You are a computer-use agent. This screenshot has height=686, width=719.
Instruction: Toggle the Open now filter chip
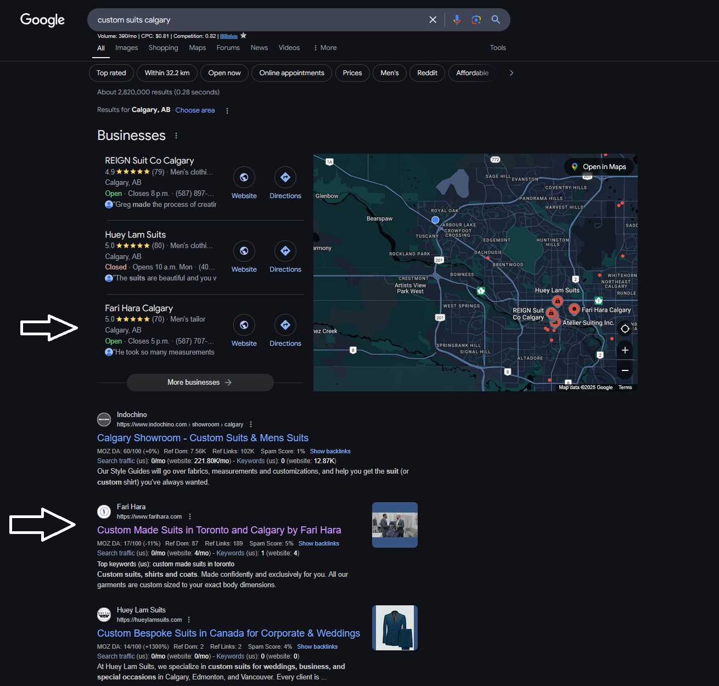click(x=224, y=73)
